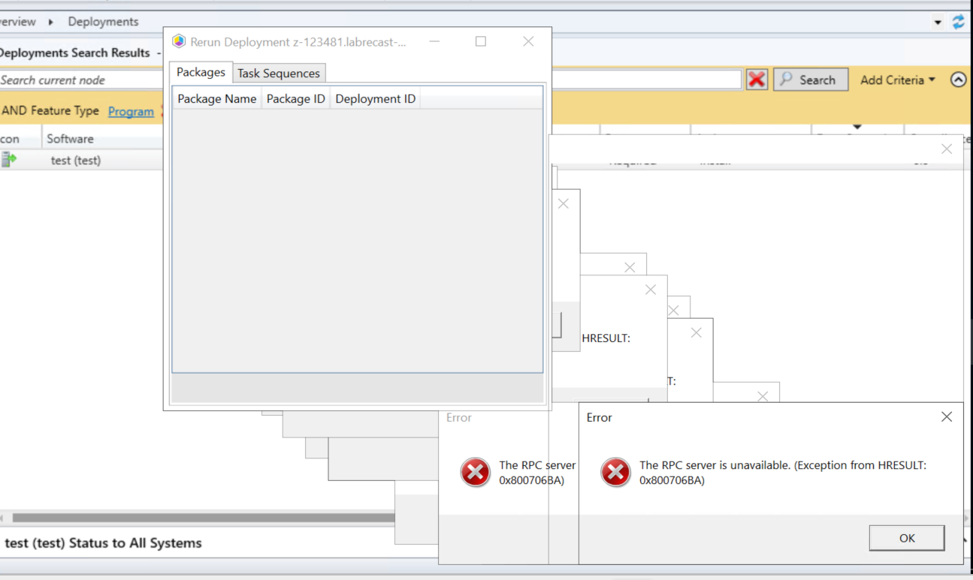The height and width of the screenshot is (580, 973).
Task: Click the red error icon in second Error dialog
Action: [475, 473]
